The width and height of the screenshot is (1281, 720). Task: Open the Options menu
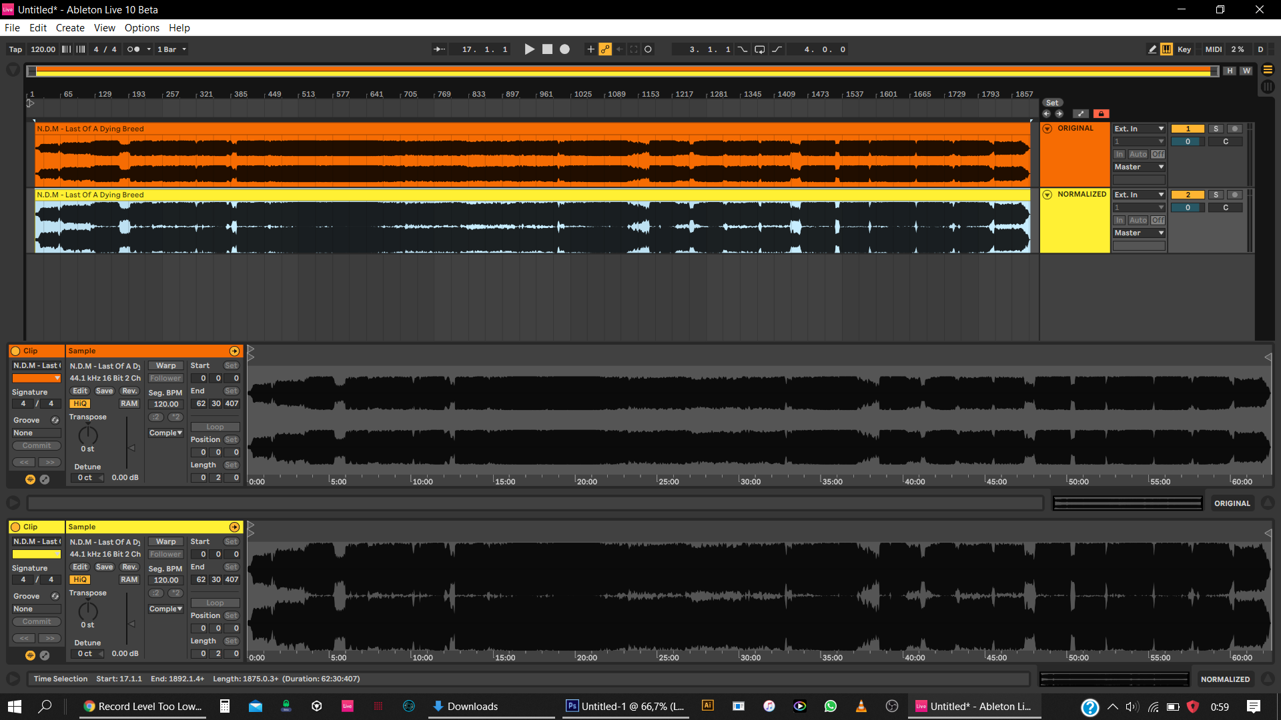click(141, 28)
